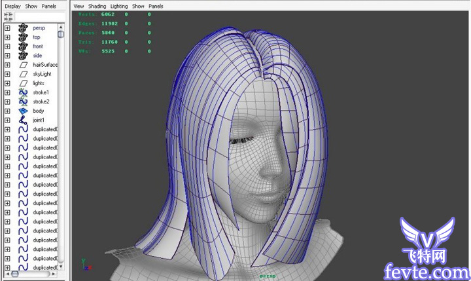Click the stroke2 paint effects icon
Screen dimensions: 471x281
click(x=23, y=102)
